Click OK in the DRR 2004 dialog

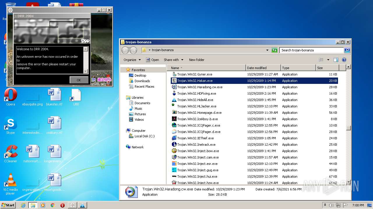point(79,80)
